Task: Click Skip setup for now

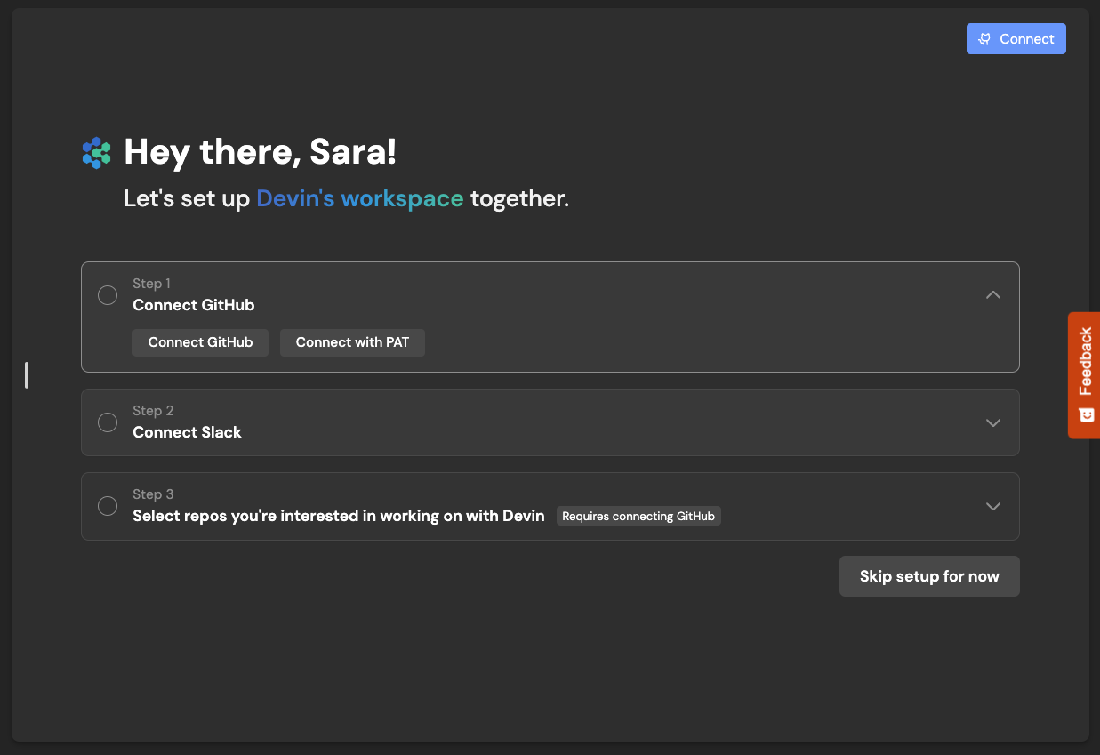Action: click(929, 576)
